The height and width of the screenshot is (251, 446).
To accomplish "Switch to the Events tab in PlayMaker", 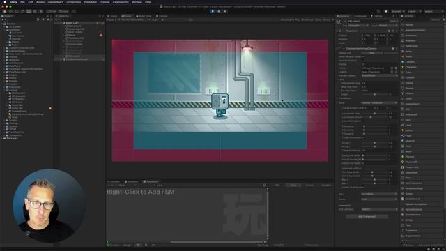I will click(309, 185).
